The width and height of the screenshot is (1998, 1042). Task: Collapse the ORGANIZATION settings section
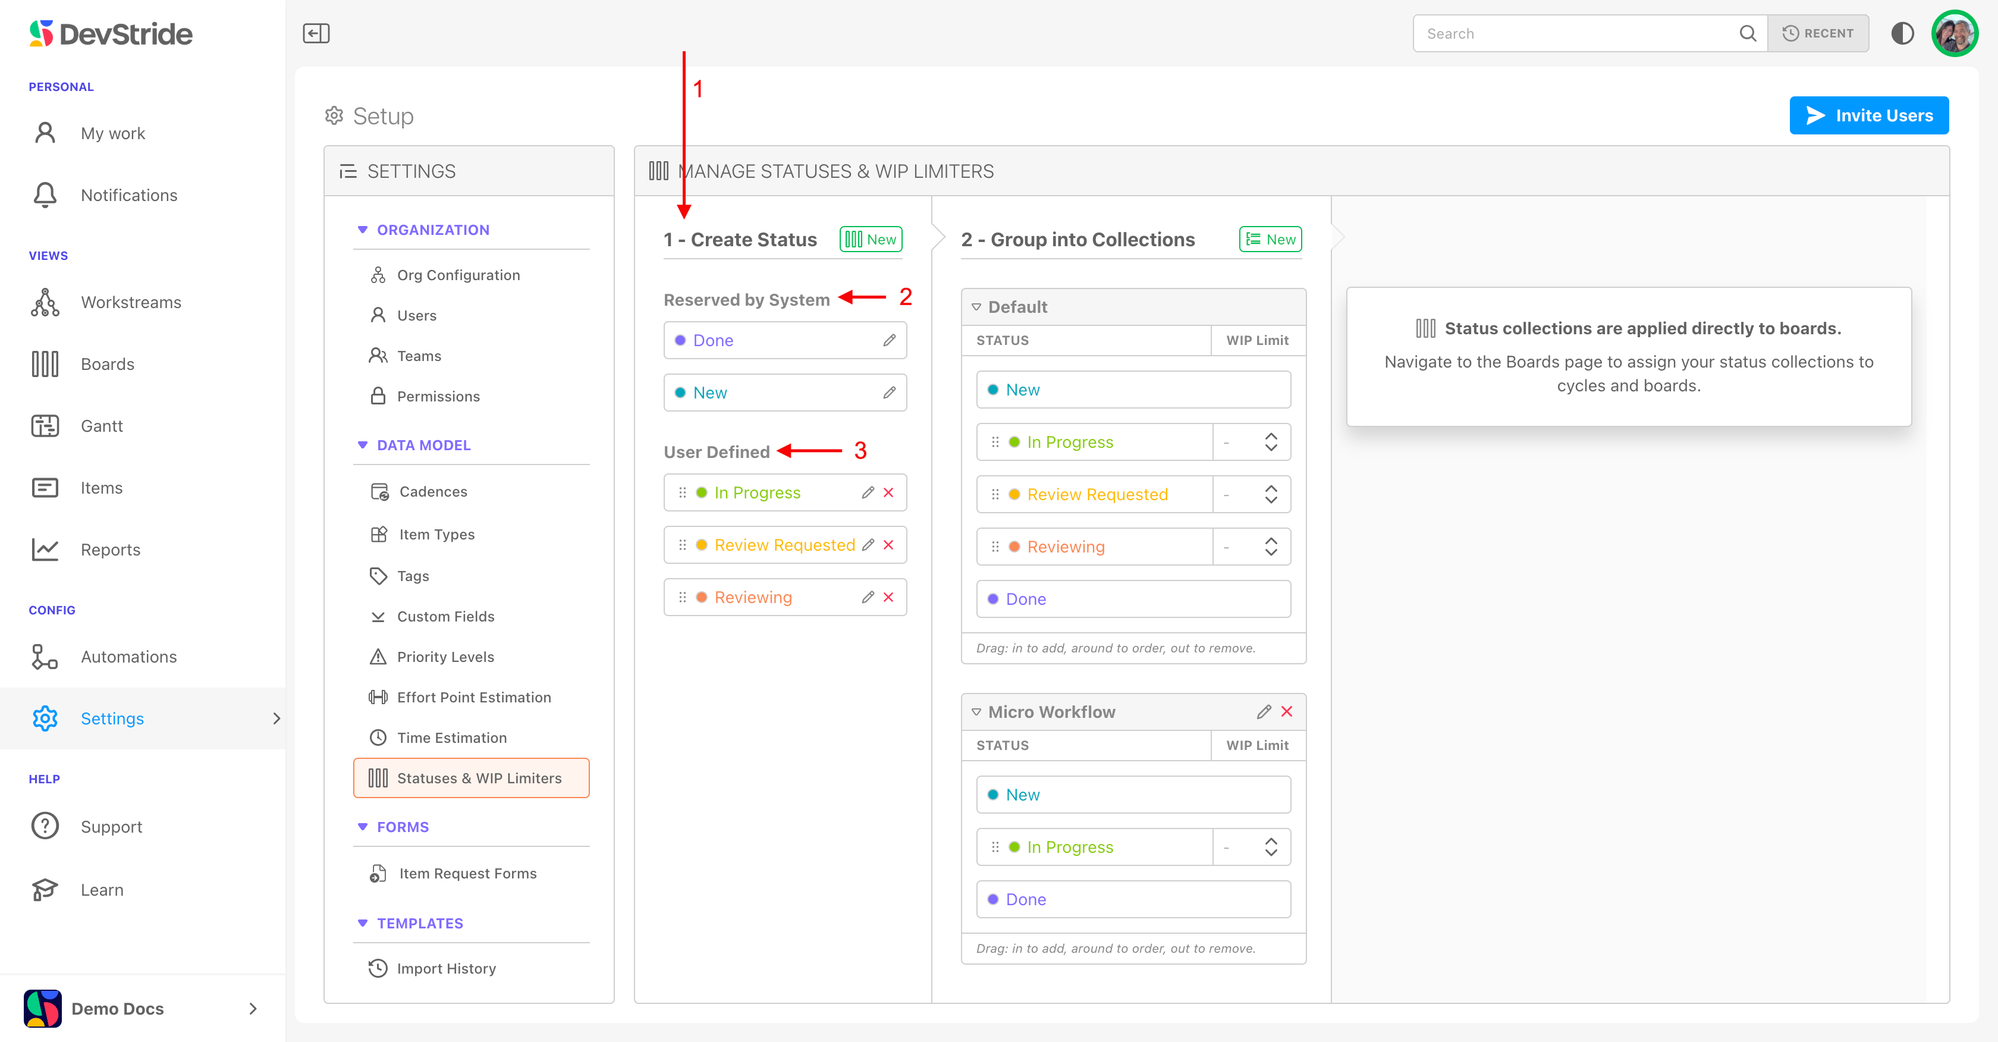click(x=362, y=230)
